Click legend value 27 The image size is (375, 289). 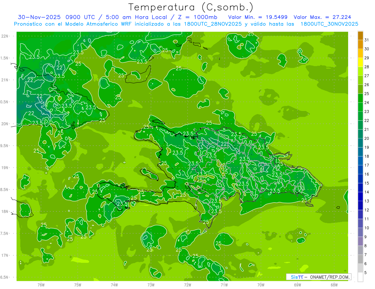[x=367, y=76]
